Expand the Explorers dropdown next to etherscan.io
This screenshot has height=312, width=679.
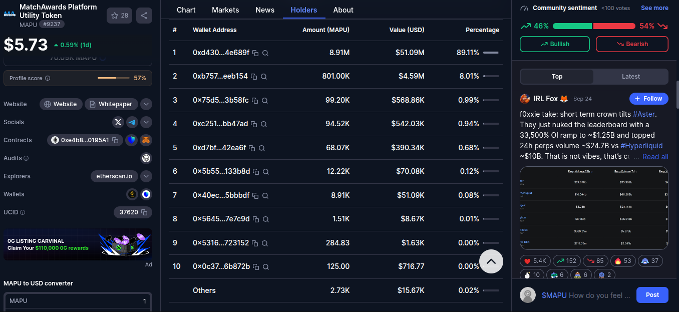[146, 176]
